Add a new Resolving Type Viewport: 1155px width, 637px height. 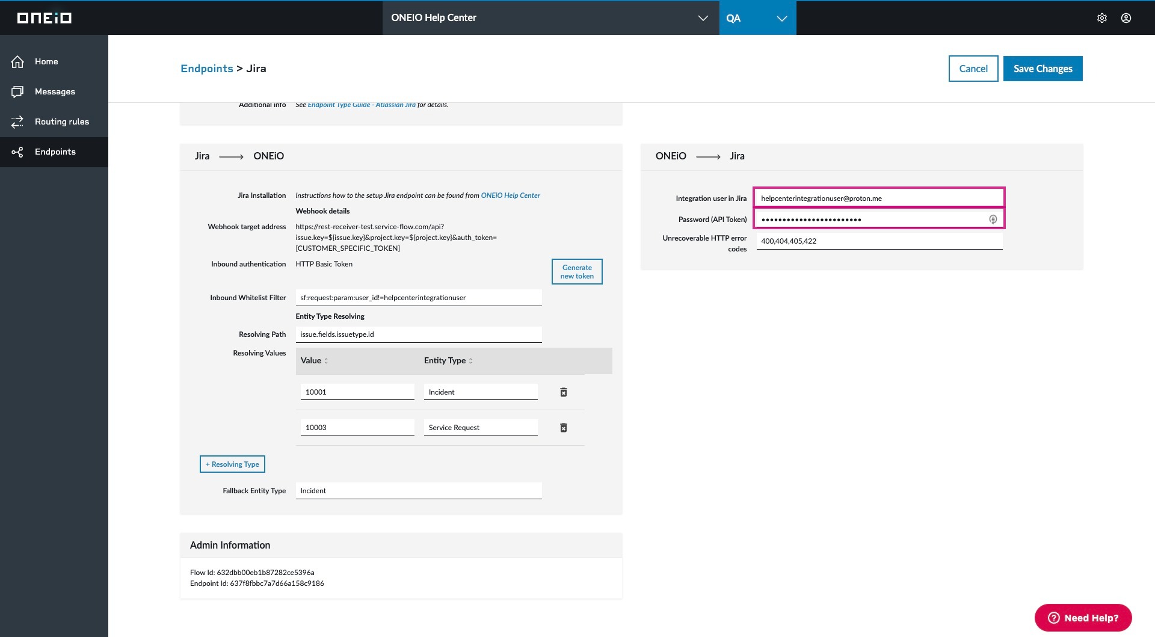coord(232,464)
